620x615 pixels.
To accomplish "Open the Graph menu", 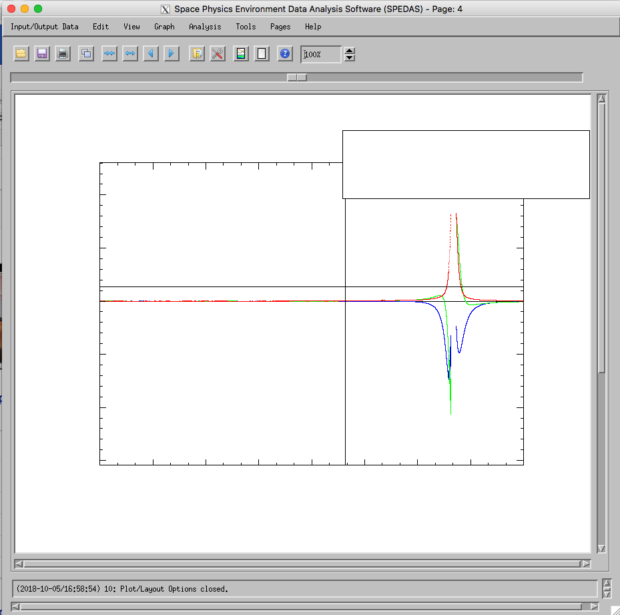I will click(164, 27).
